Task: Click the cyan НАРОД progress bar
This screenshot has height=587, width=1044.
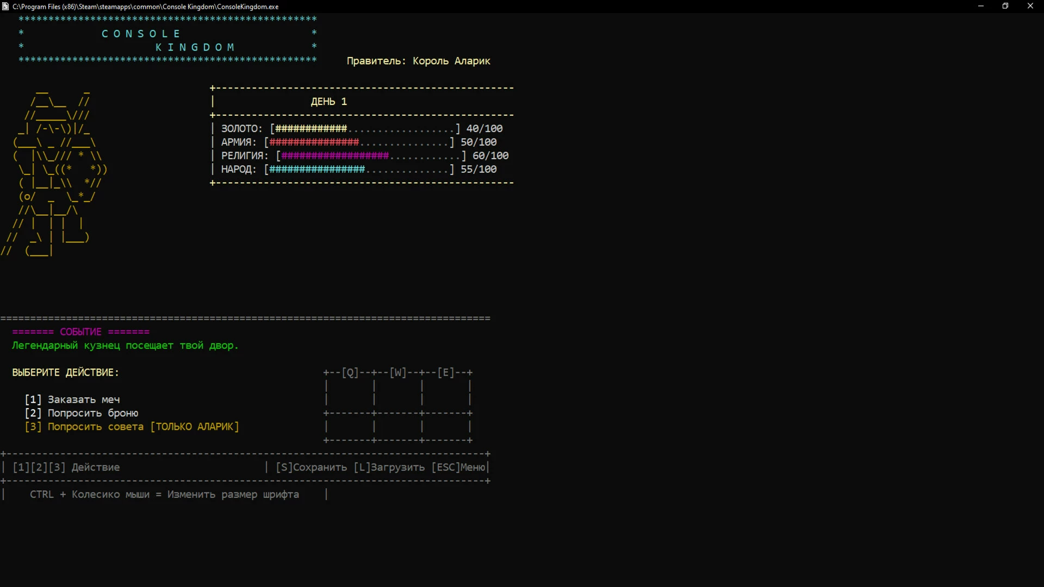Action: 359,170
